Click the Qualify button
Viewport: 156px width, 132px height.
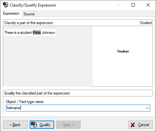point(42,125)
